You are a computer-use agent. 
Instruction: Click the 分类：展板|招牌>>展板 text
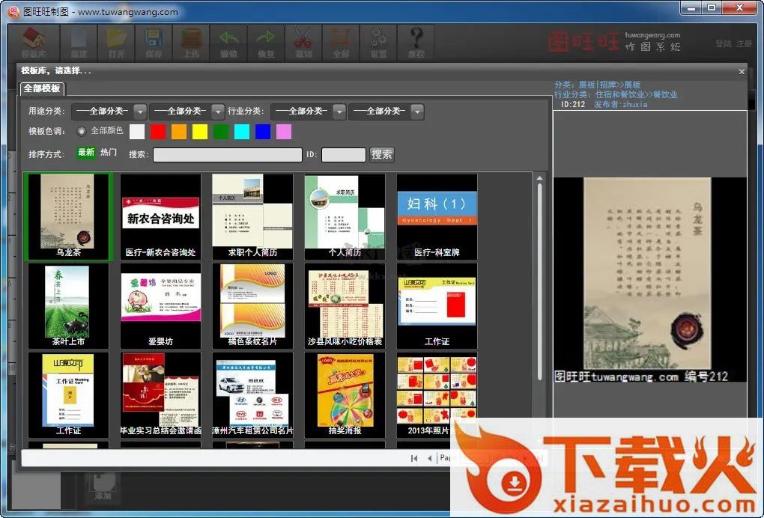tap(598, 85)
